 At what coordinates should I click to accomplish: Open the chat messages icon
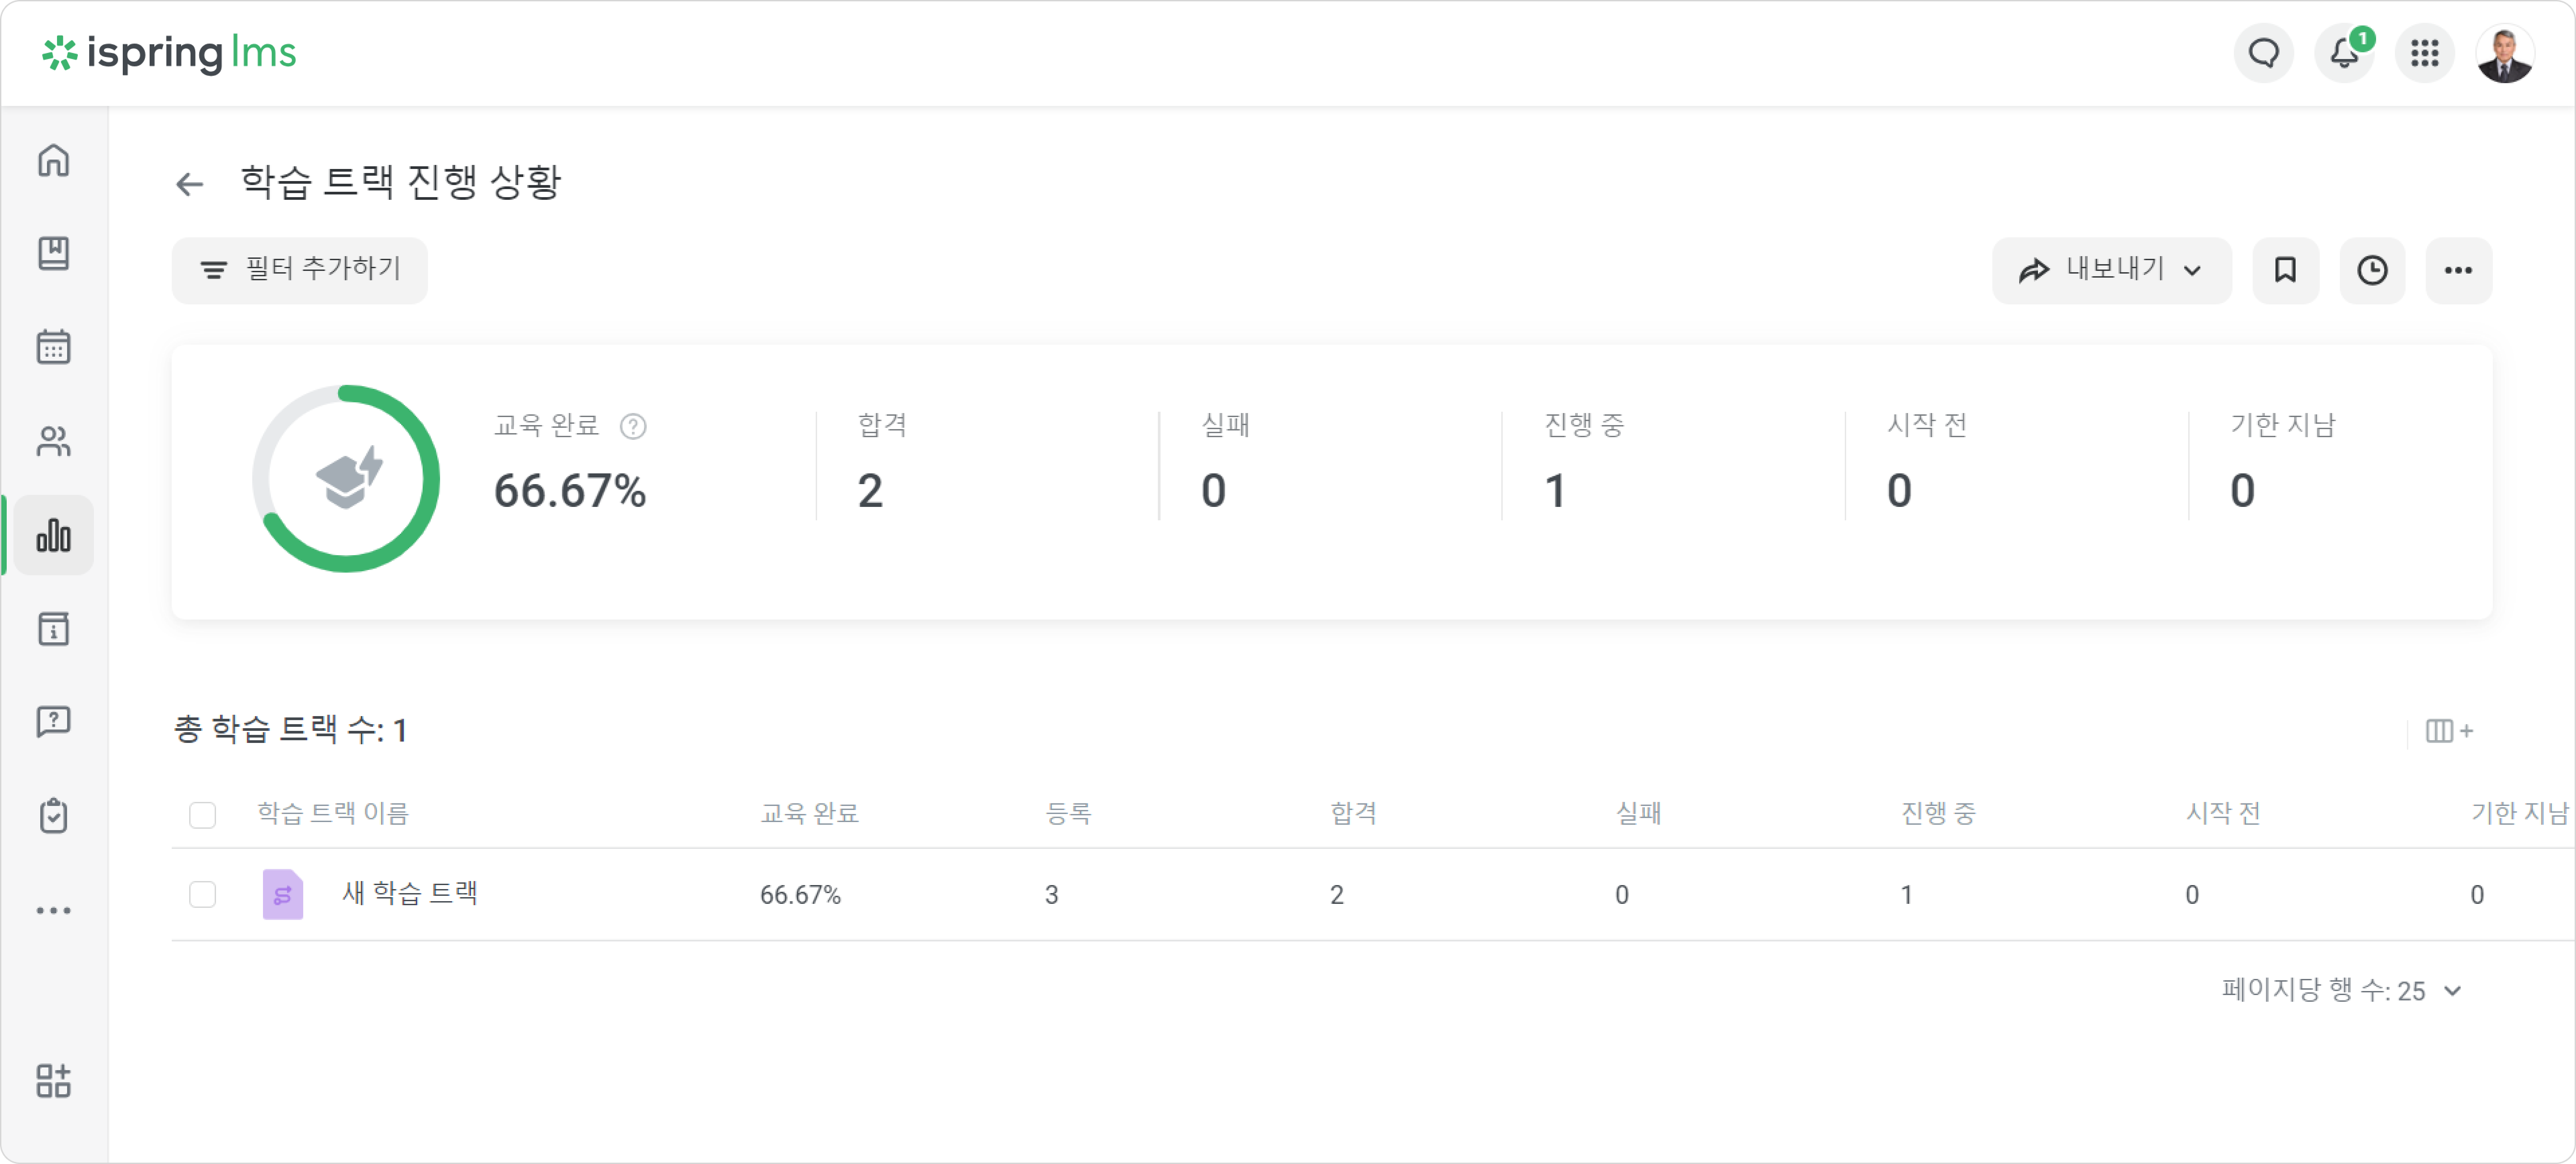[x=2264, y=53]
